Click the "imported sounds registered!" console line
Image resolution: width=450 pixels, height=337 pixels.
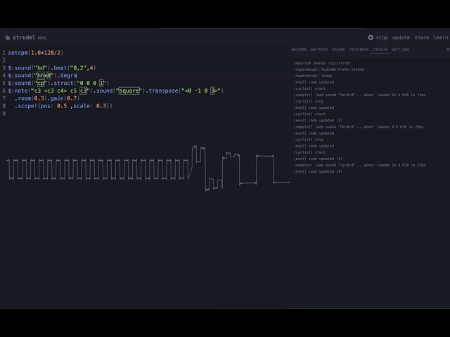click(322, 63)
